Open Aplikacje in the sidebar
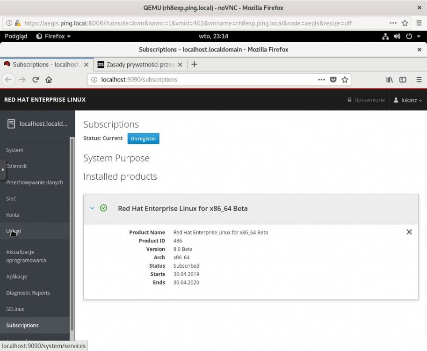The height and width of the screenshot is (351, 427). pos(17,277)
